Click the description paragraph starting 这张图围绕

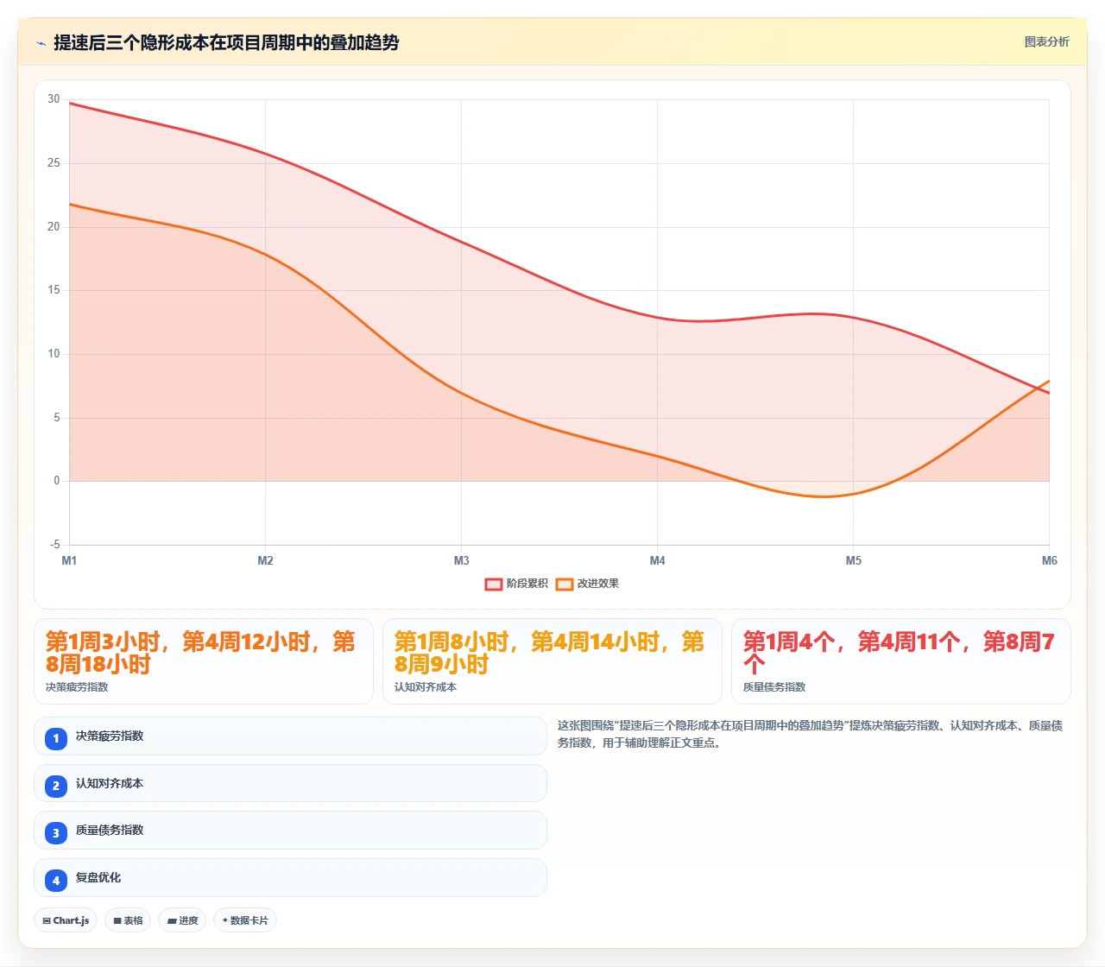pyautogui.click(x=810, y=734)
